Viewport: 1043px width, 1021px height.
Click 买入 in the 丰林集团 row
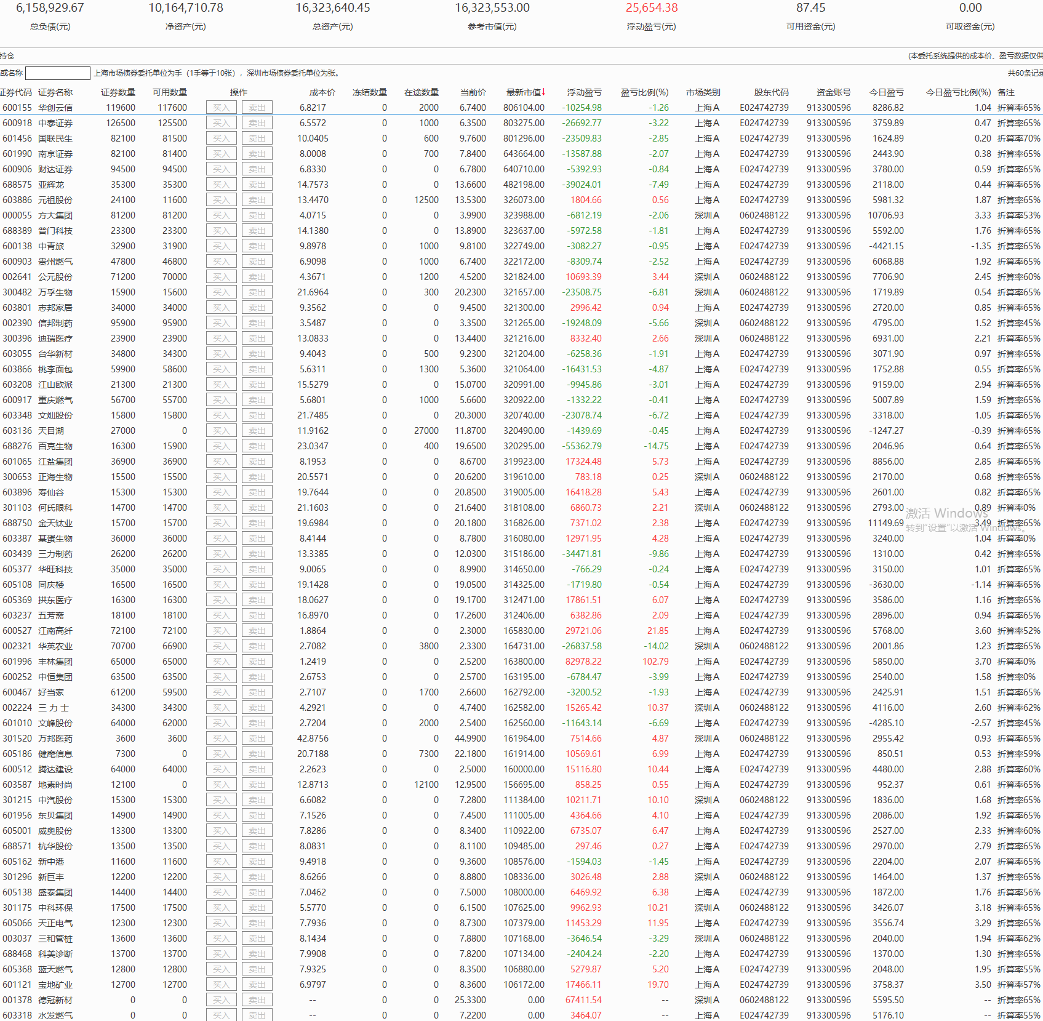coord(221,662)
